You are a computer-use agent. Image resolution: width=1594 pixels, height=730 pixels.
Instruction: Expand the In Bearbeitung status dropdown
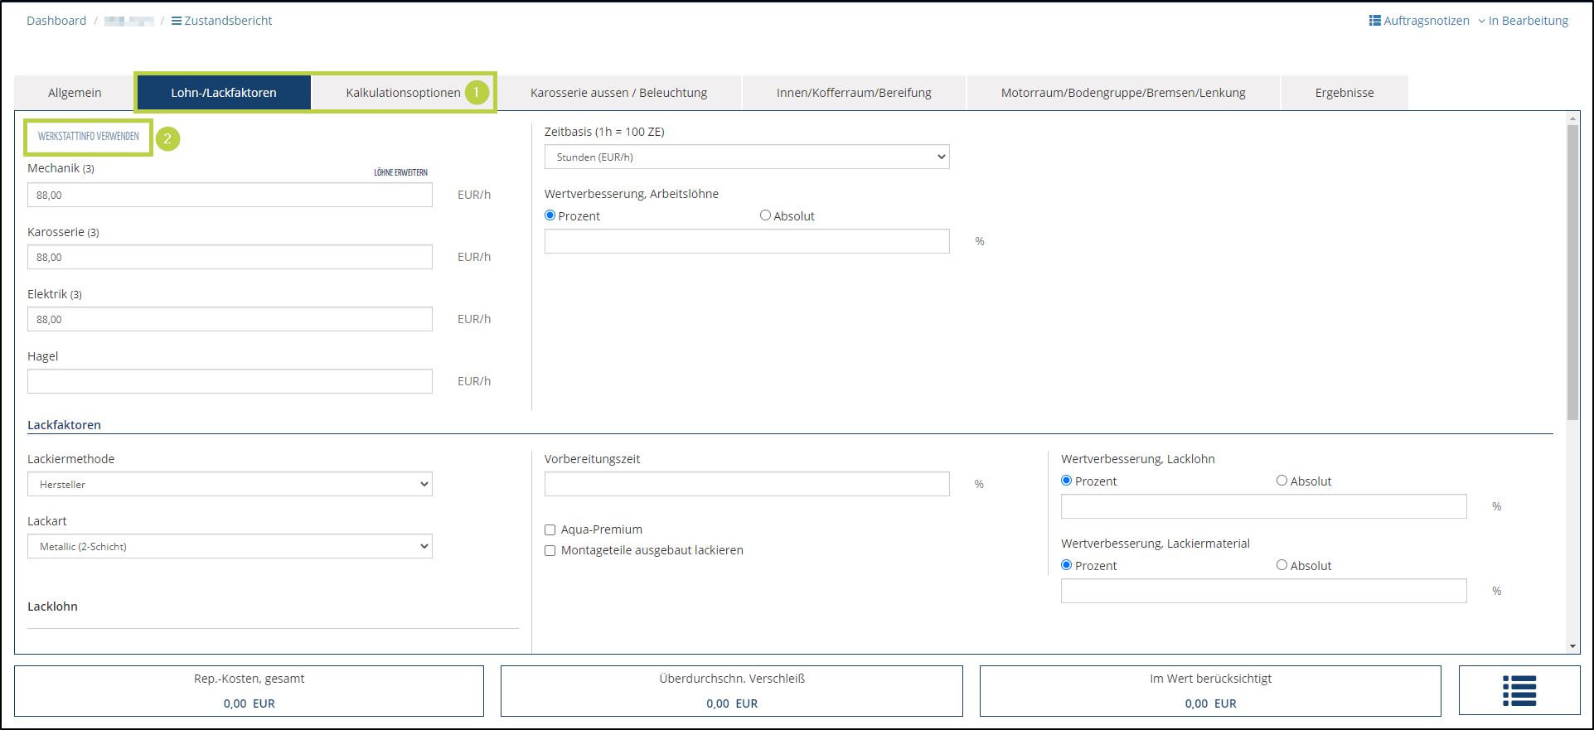tap(1523, 21)
